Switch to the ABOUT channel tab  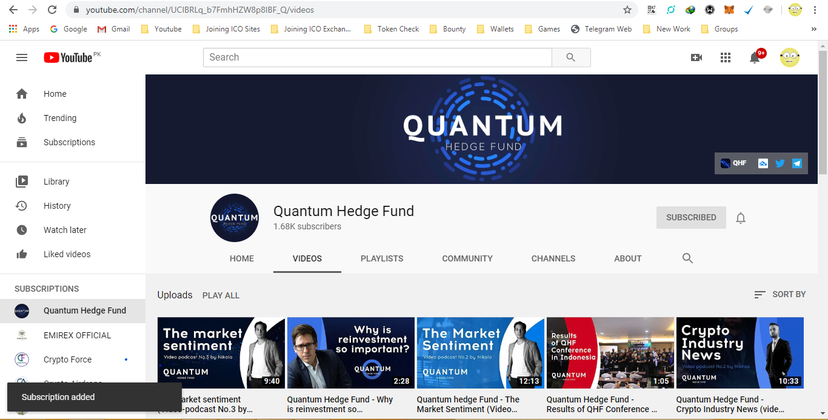(x=628, y=258)
